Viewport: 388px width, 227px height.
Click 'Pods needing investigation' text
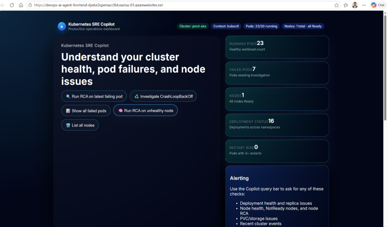pyautogui.click(x=250, y=75)
